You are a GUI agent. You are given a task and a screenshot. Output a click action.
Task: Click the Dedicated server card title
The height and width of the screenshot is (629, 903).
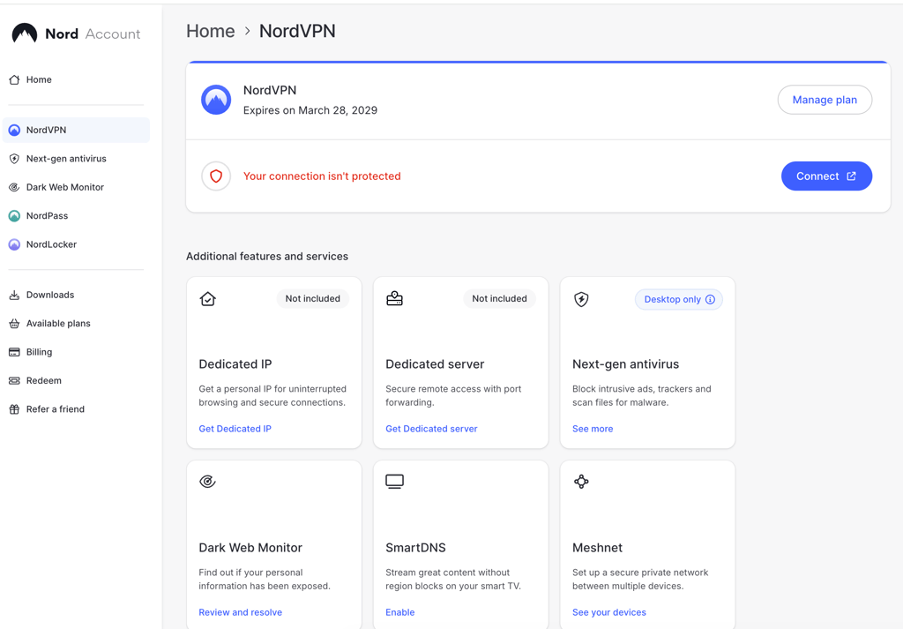point(435,364)
